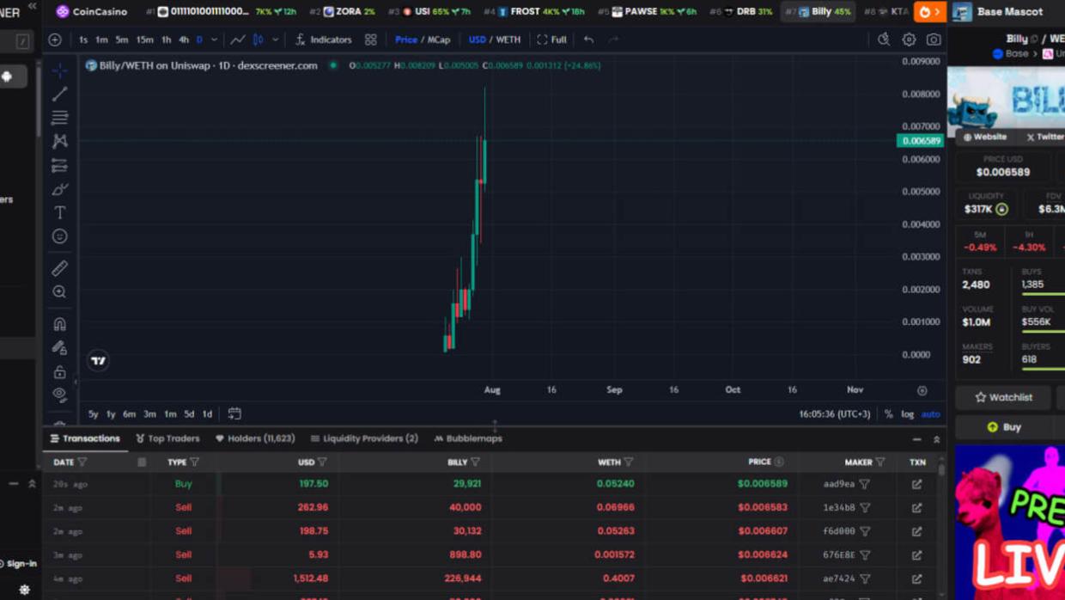Screen dimensions: 1065x600
Task: Select the Billy 45% trending token tab
Action: [x=819, y=12]
